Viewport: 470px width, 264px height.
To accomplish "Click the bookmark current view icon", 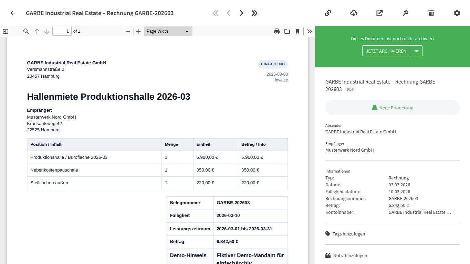I will pos(297,31).
